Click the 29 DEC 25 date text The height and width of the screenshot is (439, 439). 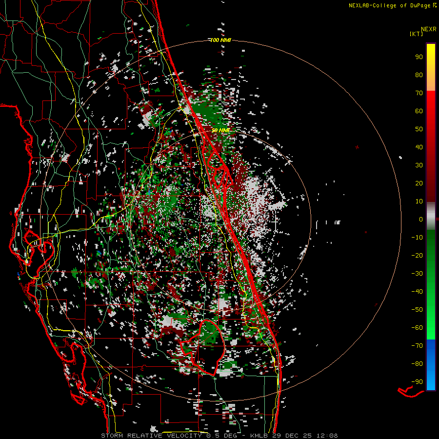[x=291, y=436]
